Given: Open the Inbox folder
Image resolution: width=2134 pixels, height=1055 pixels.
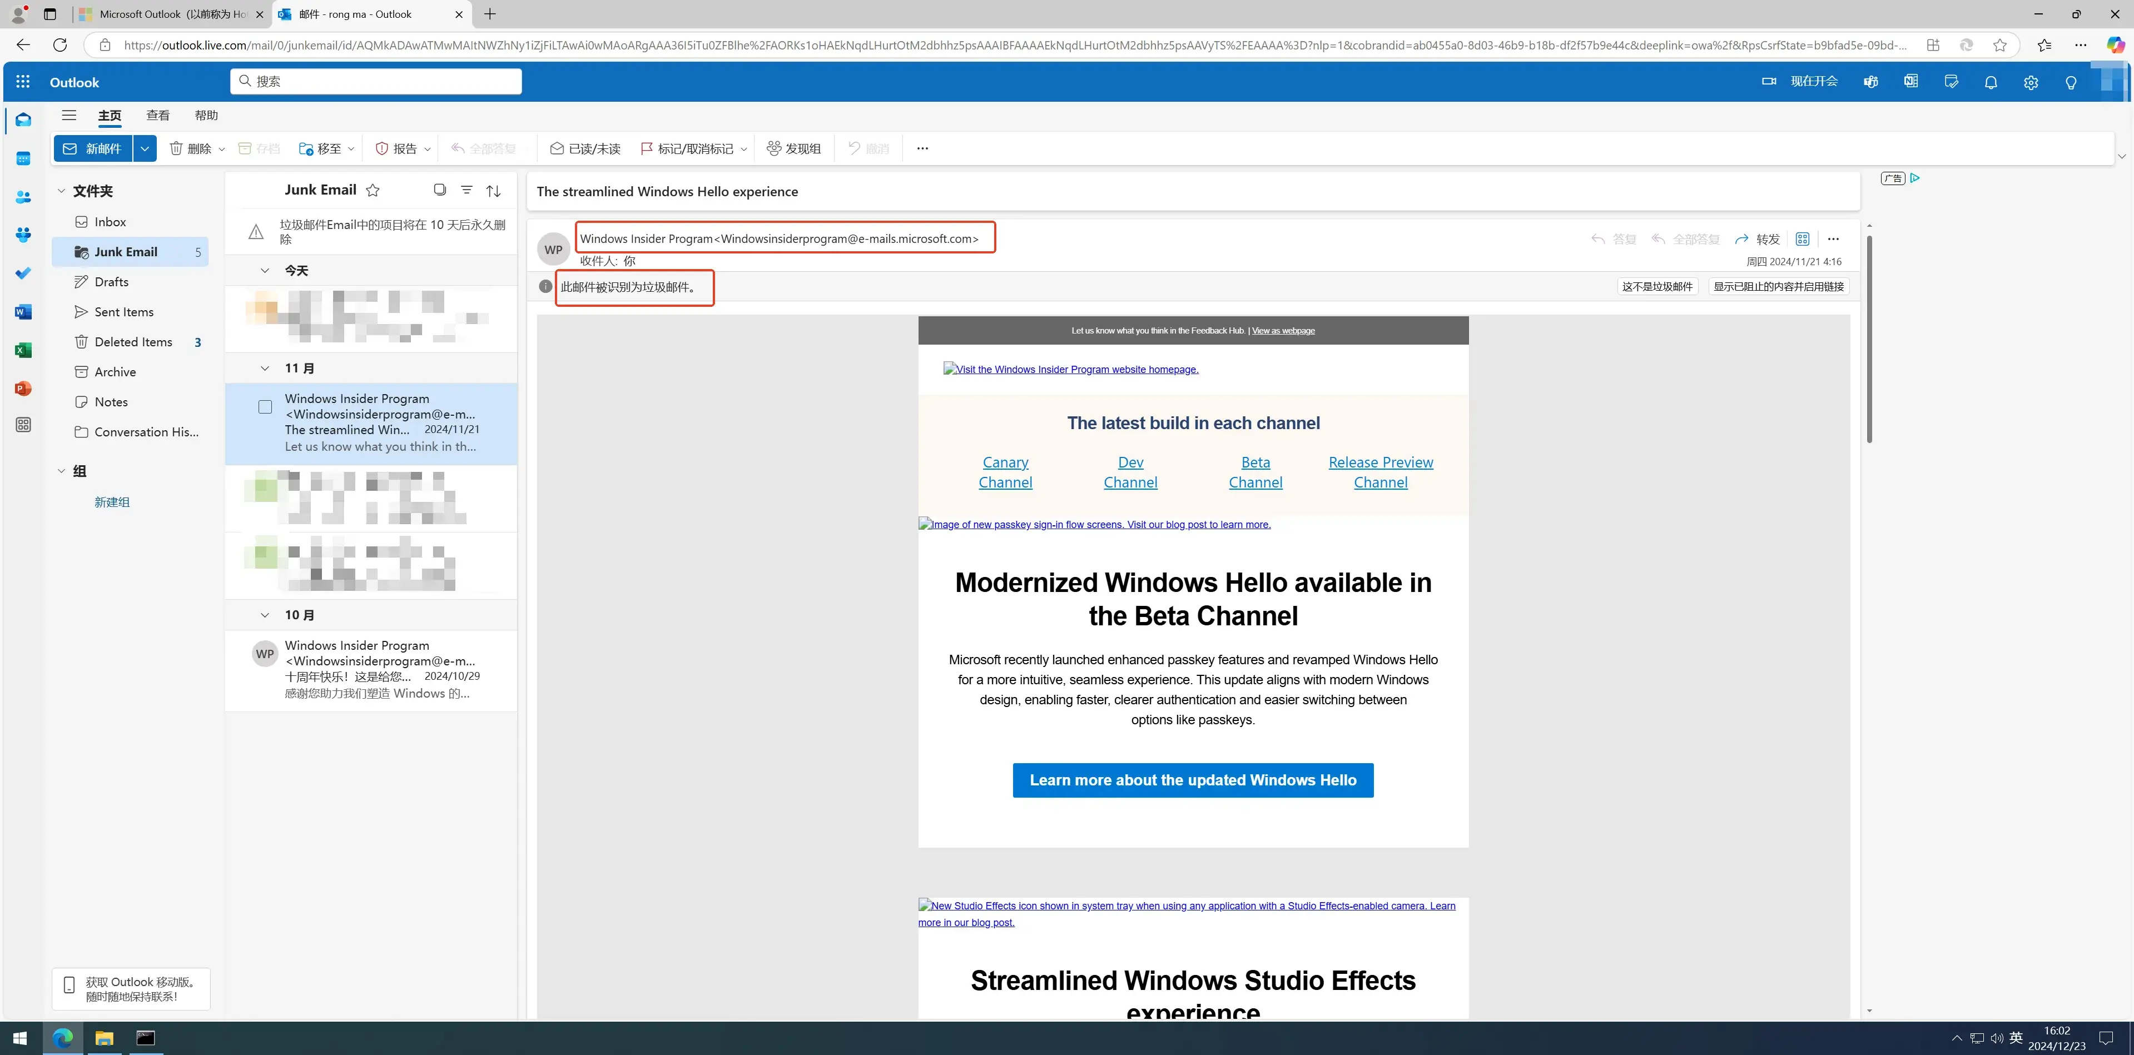Looking at the screenshot, I should point(130,222).
